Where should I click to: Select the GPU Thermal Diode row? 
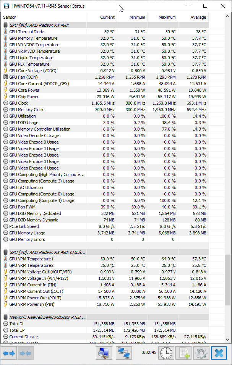pyautogui.click(x=105, y=32)
